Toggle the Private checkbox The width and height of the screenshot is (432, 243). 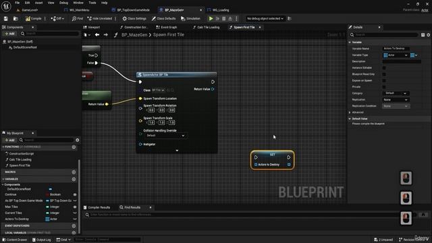coord(384,87)
